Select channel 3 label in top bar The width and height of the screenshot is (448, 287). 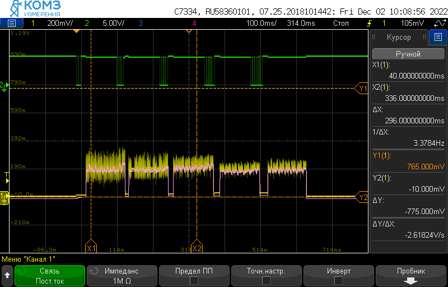141,23
